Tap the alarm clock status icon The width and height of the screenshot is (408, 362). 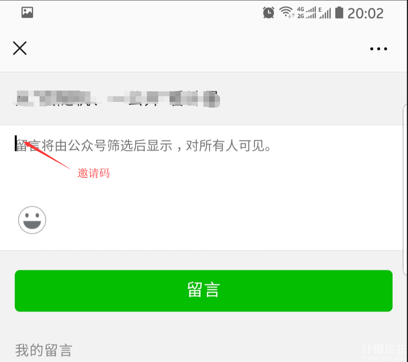point(268,12)
